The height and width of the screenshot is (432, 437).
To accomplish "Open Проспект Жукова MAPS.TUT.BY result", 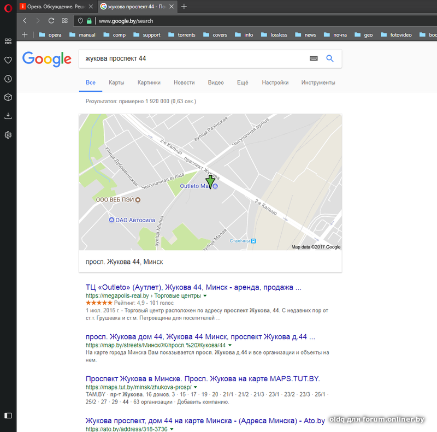I will 203,379.
